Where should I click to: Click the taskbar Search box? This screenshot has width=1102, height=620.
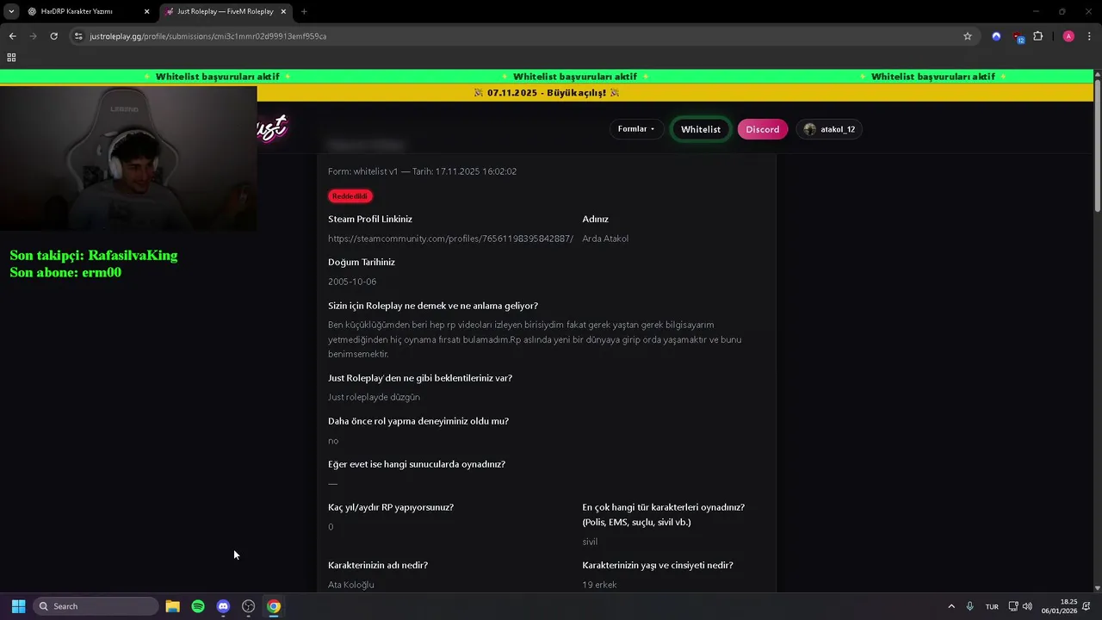point(96,606)
